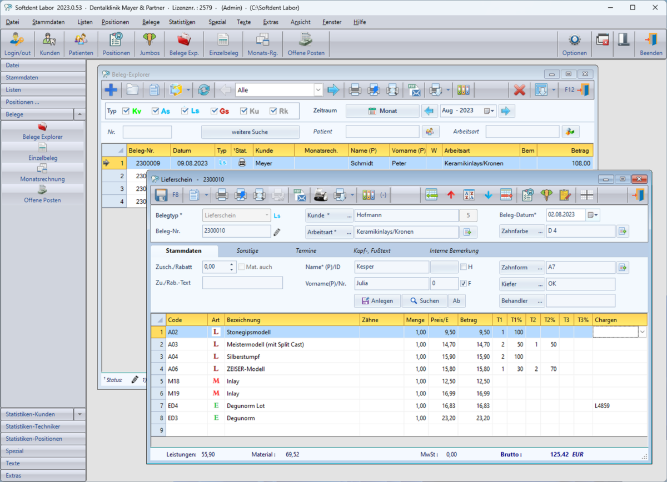Viewport: 667px width, 482px height.
Task: Click the red up arrow in Lieferschein toolbar
Action: click(x=450, y=195)
